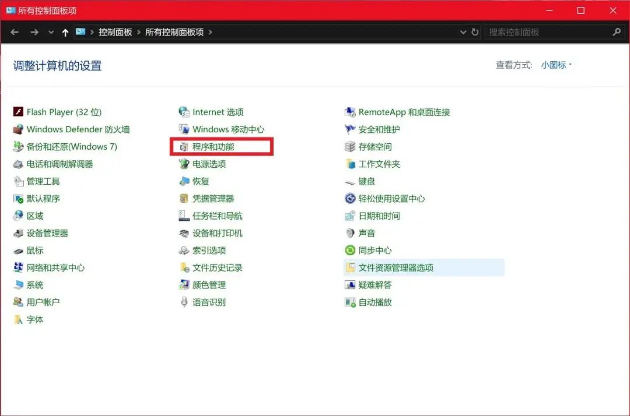Open the 文件历史记录 icon
The width and height of the screenshot is (630, 416).
pos(184,267)
